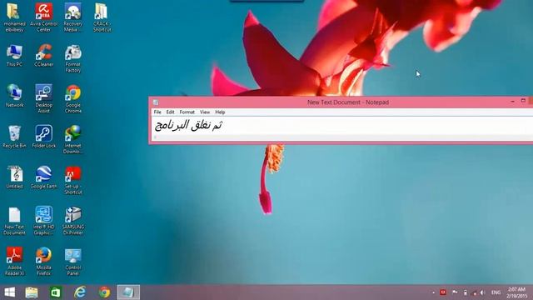Open the Windows Start button

pos(9,292)
